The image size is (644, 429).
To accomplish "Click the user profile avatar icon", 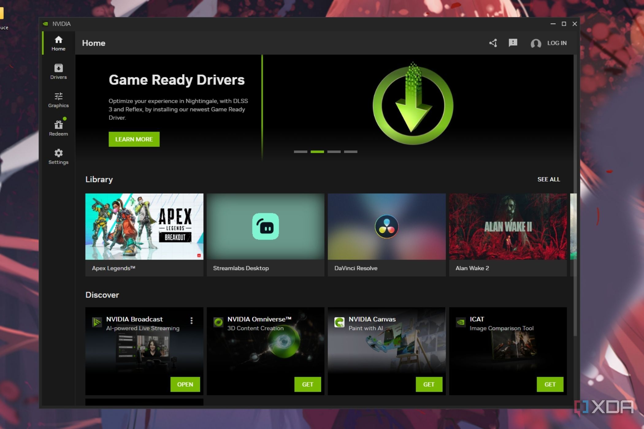I will point(536,44).
